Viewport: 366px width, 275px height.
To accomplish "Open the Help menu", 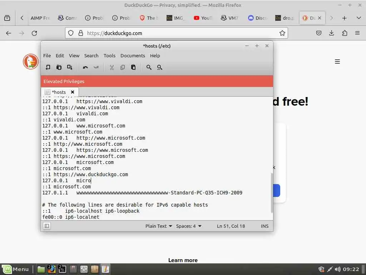I will 155,56.
